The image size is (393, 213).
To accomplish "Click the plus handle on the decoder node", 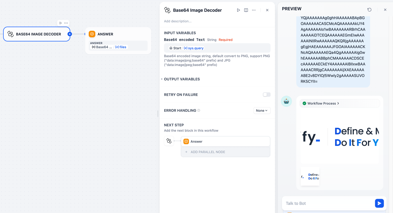I will coord(70,34).
